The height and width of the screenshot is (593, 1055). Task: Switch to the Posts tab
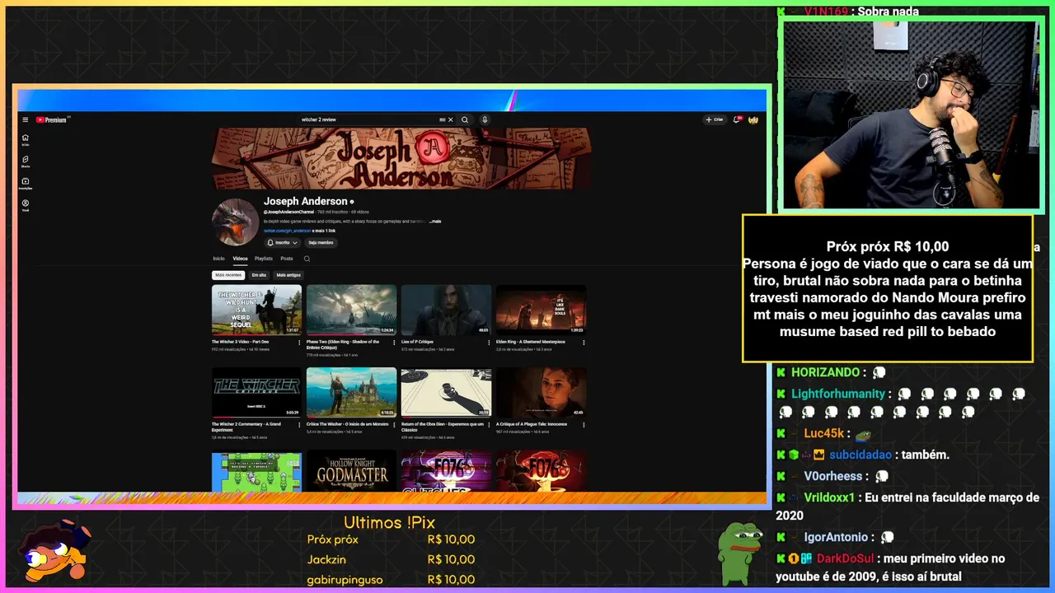[287, 259]
